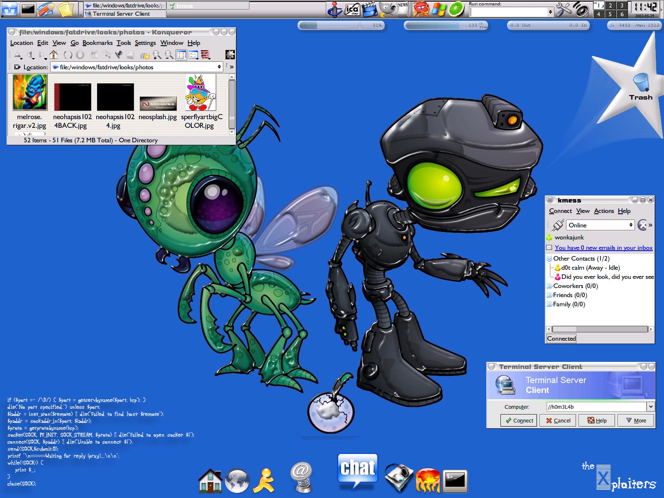The height and width of the screenshot is (498, 664).
Task: Expand the Family group
Action: pos(549,304)
